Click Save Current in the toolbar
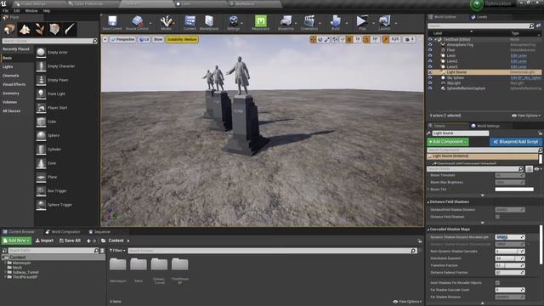Screen dimensions: 544x306 tap(112, 23)
